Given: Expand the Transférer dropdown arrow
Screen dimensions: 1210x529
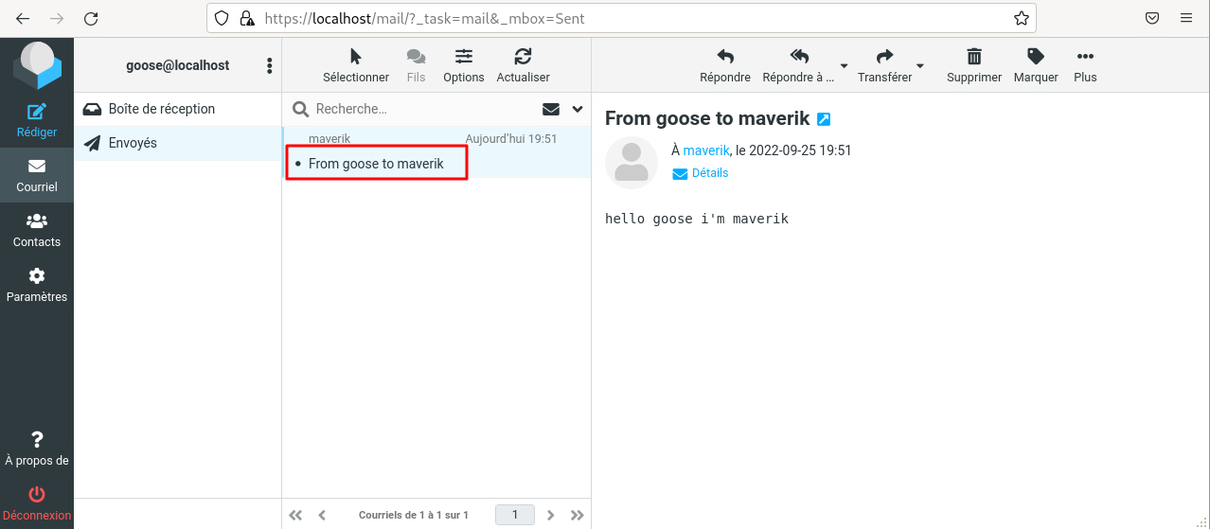Looking at the screenshot, I should (919, 66).
